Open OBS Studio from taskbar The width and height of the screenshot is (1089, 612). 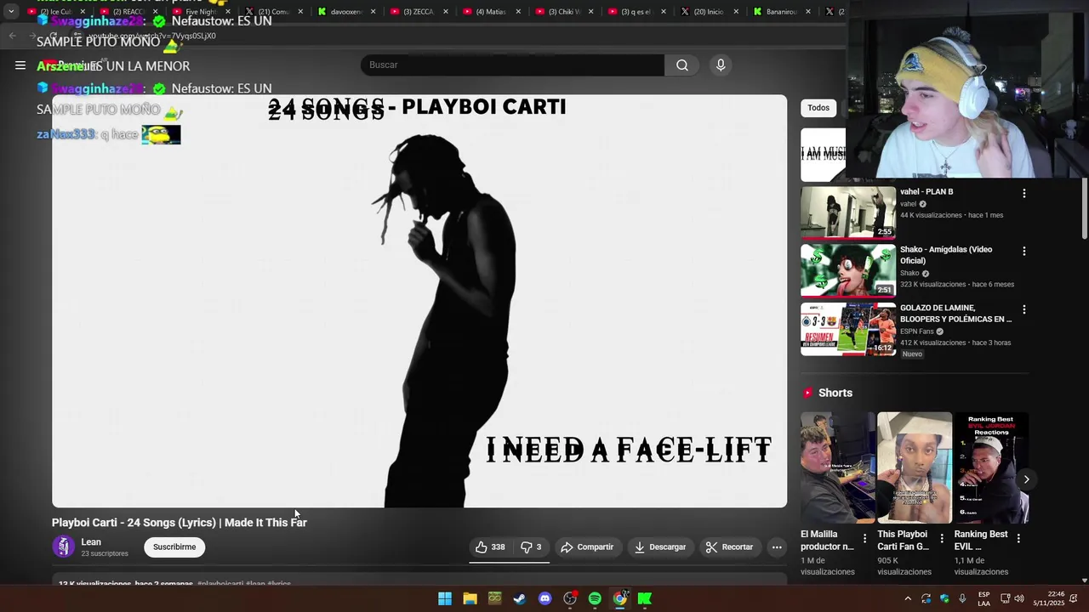coord(570,599)
